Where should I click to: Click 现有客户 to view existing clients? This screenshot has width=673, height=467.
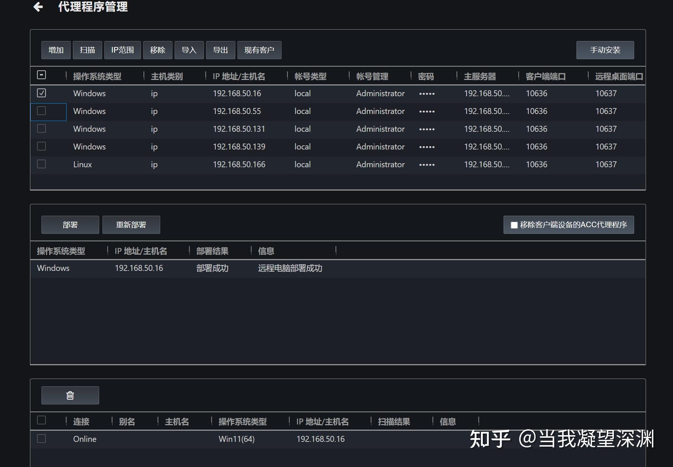[259, 50]
